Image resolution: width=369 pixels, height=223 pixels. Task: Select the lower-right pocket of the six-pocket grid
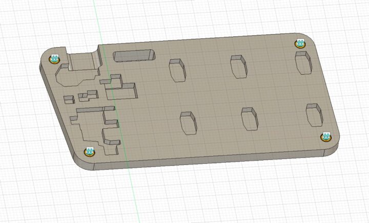coord(314,115)
